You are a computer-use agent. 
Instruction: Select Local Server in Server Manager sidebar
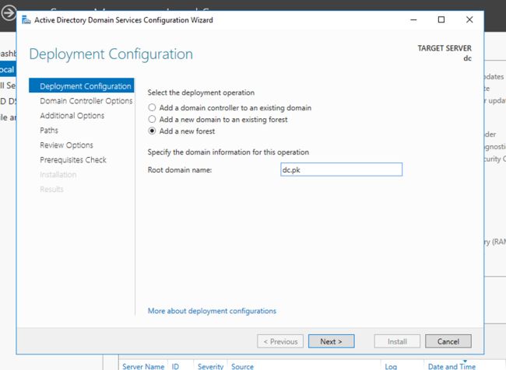8,70
